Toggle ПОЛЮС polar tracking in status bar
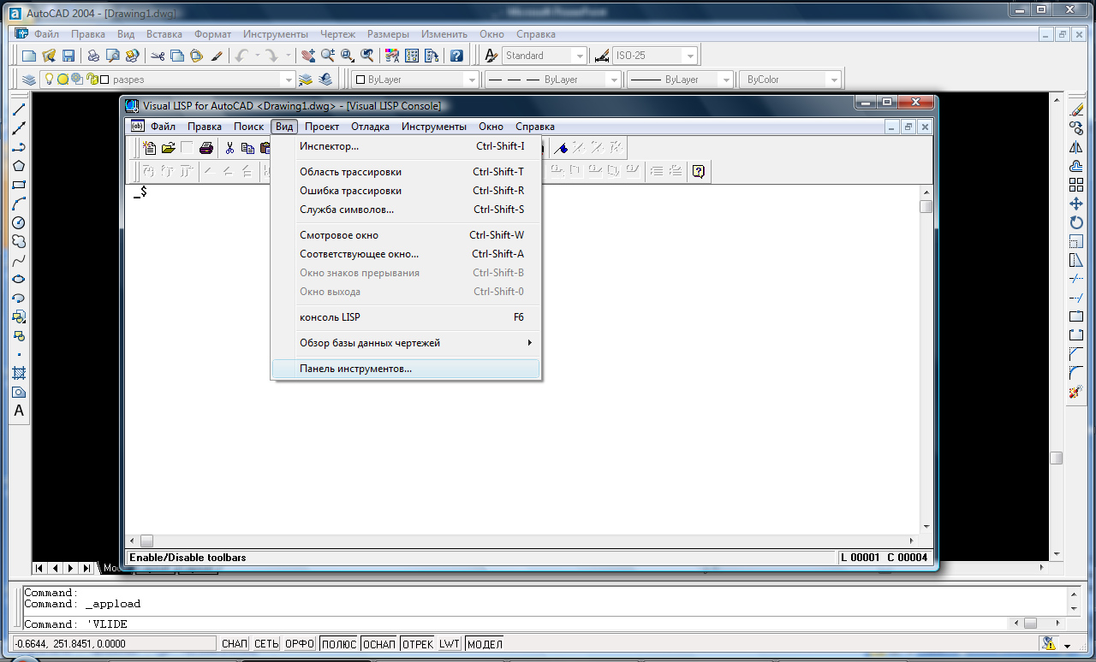This screenshot has width=1096, height=662. (339, 644)
